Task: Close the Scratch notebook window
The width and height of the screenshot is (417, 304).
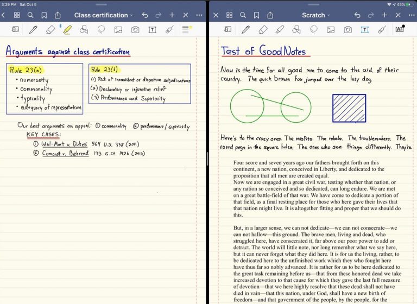Action: tap(216, 15)
